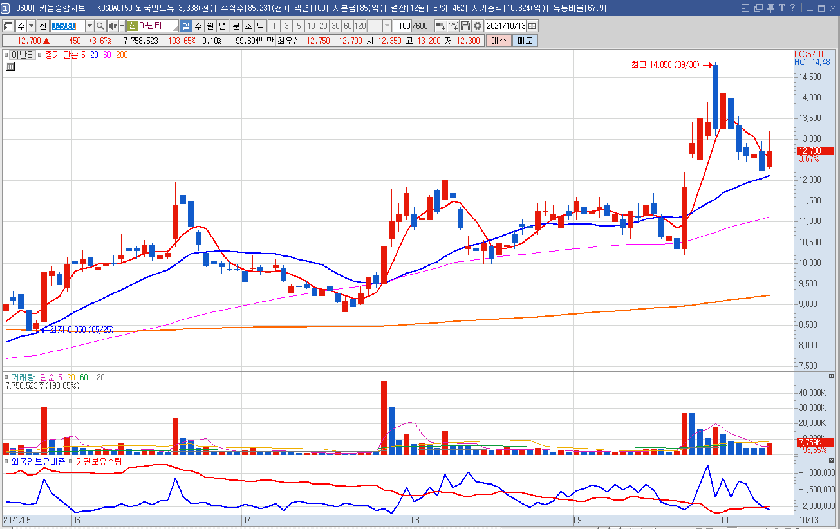Click the 아난티 chart legend label
Image resolution: width=840 pixels, height=529 pixels.
(x=23, y=55)
